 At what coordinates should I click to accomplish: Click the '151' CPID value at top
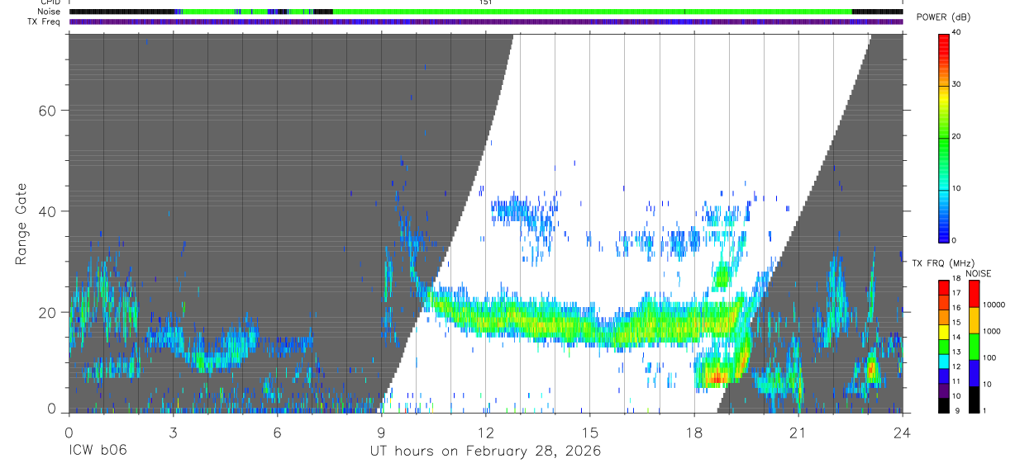(x=485, y=2)
